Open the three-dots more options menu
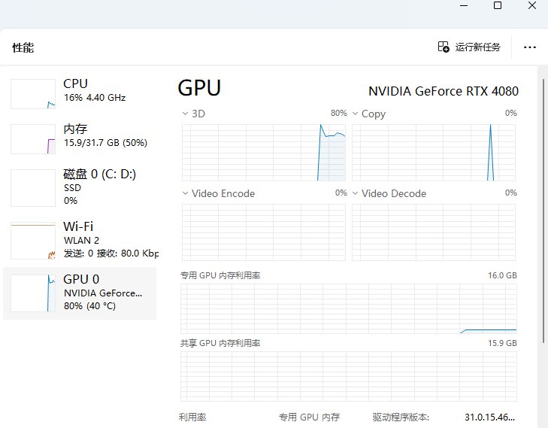Image resolution: width=548 pixels, height=428 pixels. 529,47
